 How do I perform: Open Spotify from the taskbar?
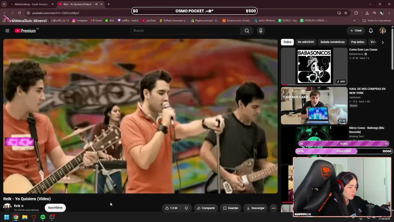[43, 217]
